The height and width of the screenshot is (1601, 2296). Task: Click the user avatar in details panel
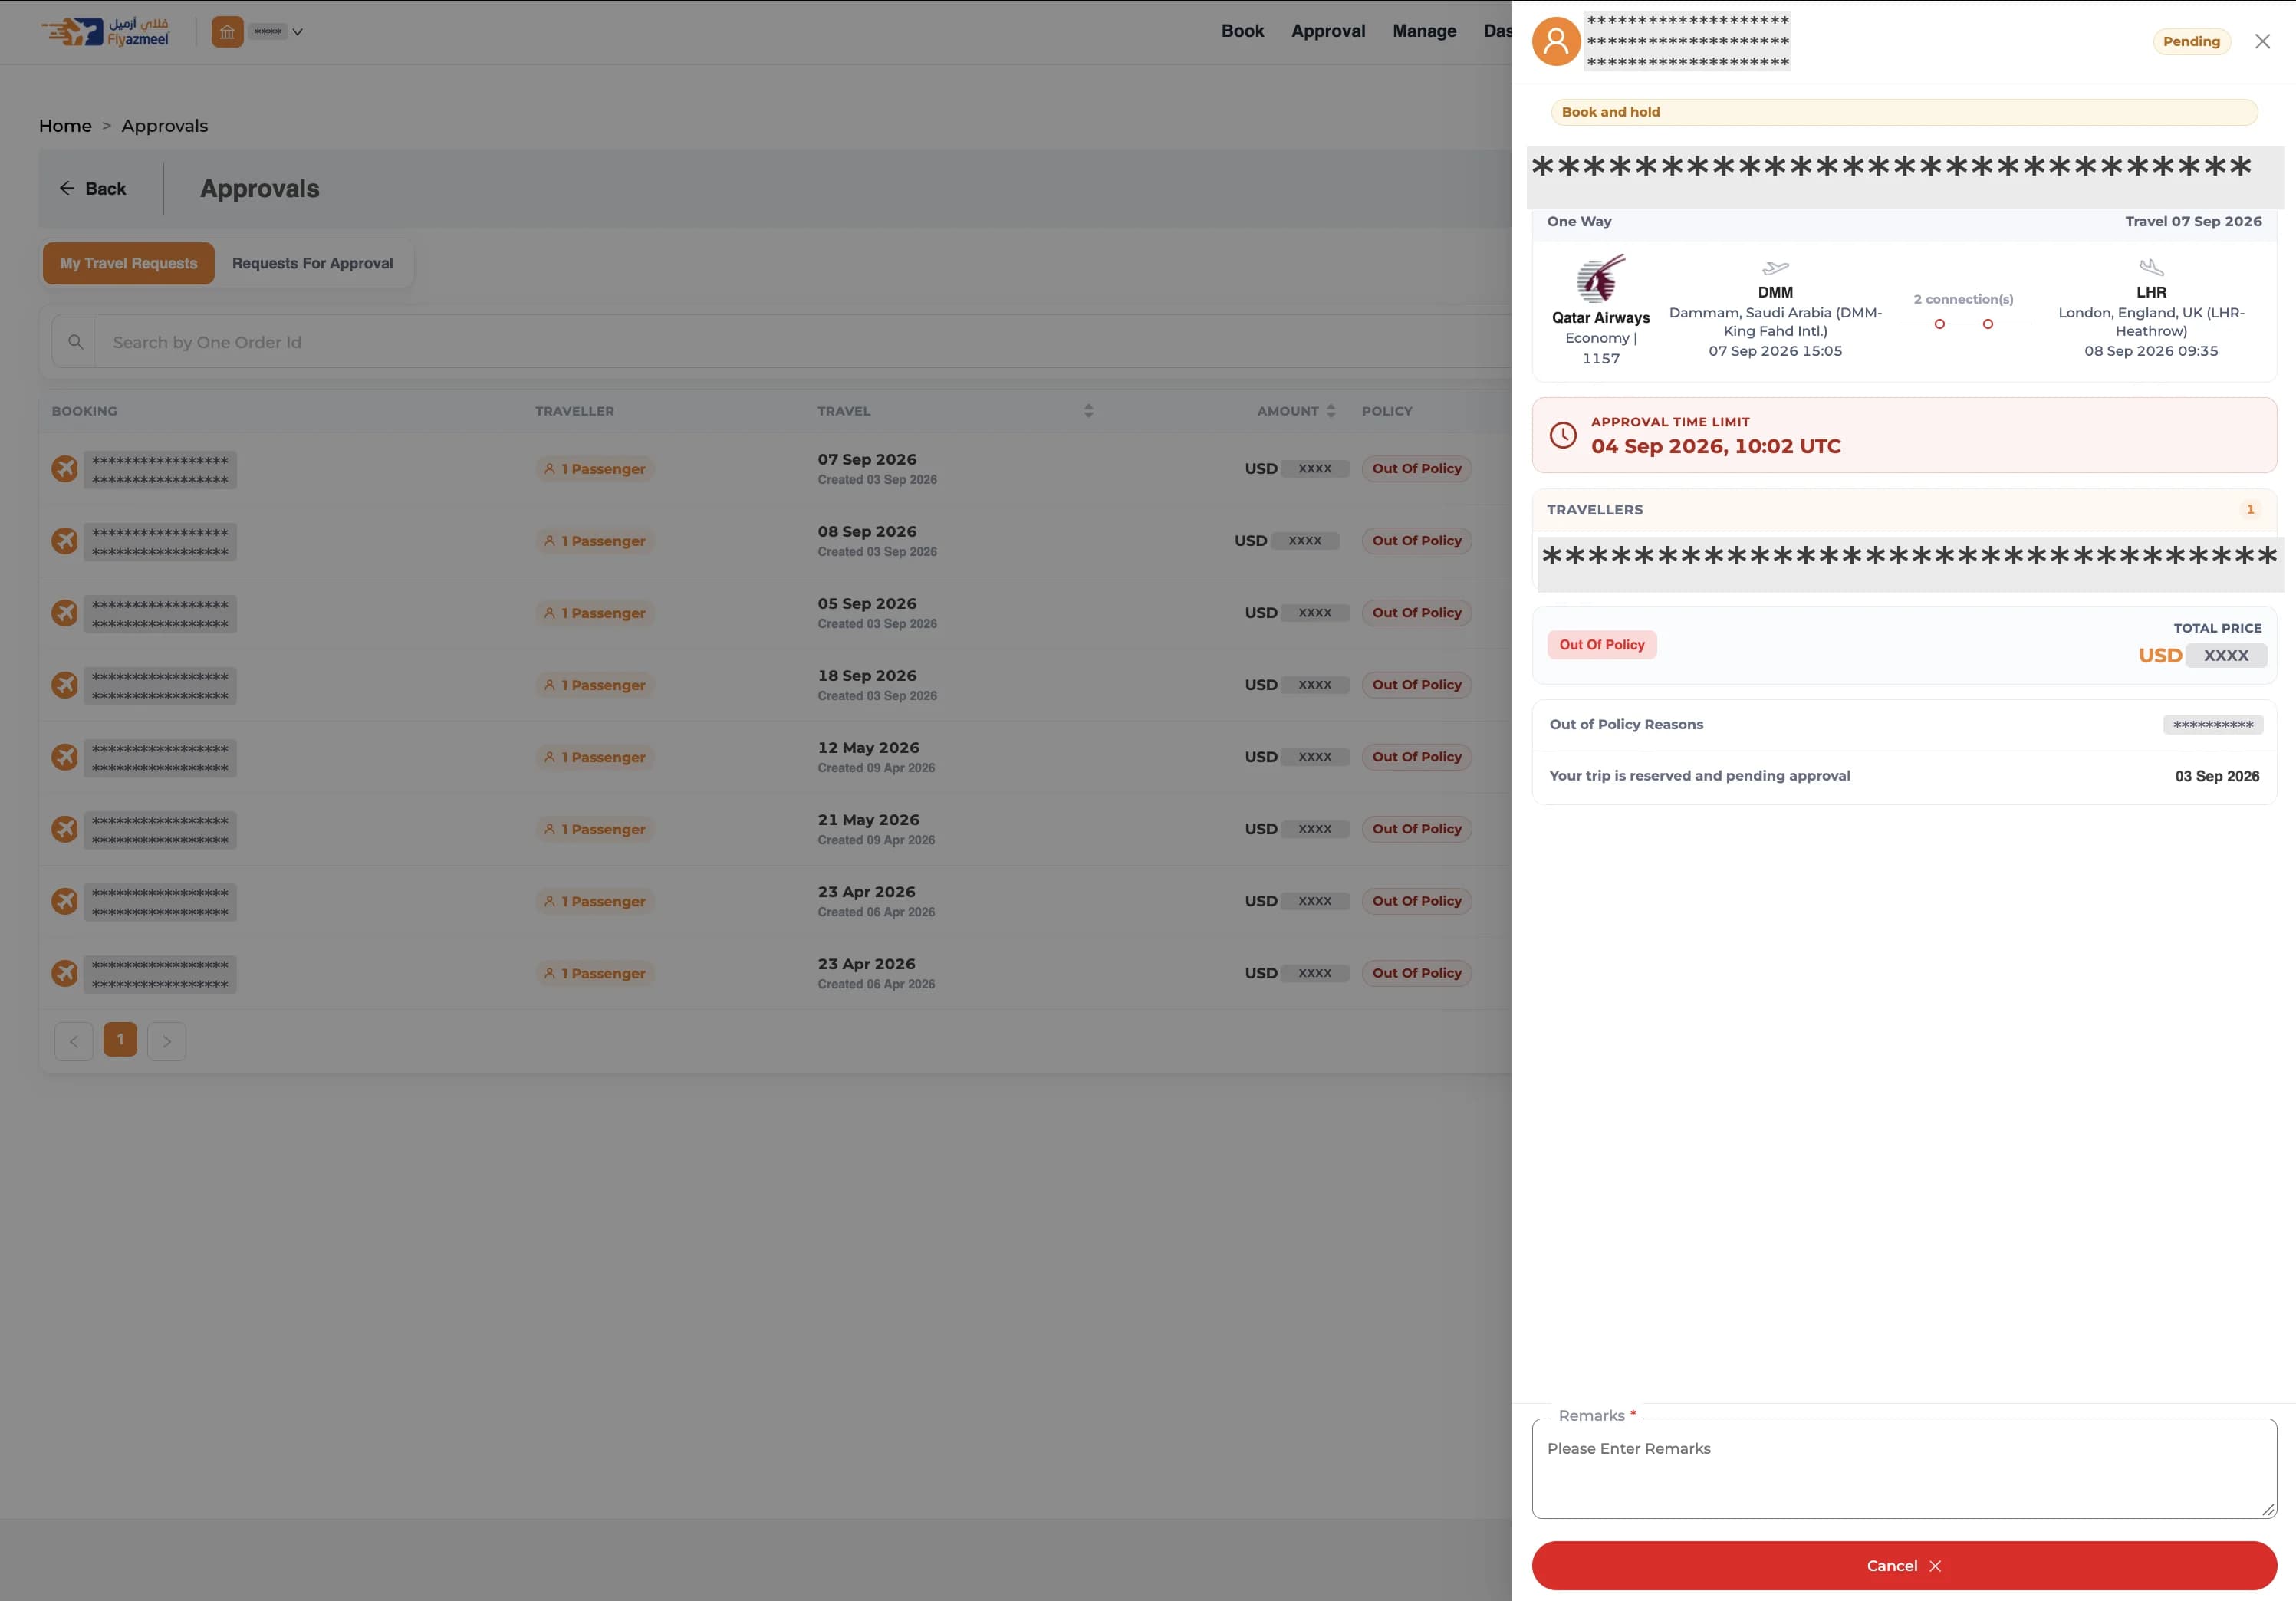1556,41
